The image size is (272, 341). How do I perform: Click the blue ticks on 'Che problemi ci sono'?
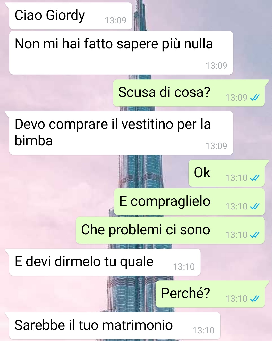pyautogui.click(x=255, y=235)
